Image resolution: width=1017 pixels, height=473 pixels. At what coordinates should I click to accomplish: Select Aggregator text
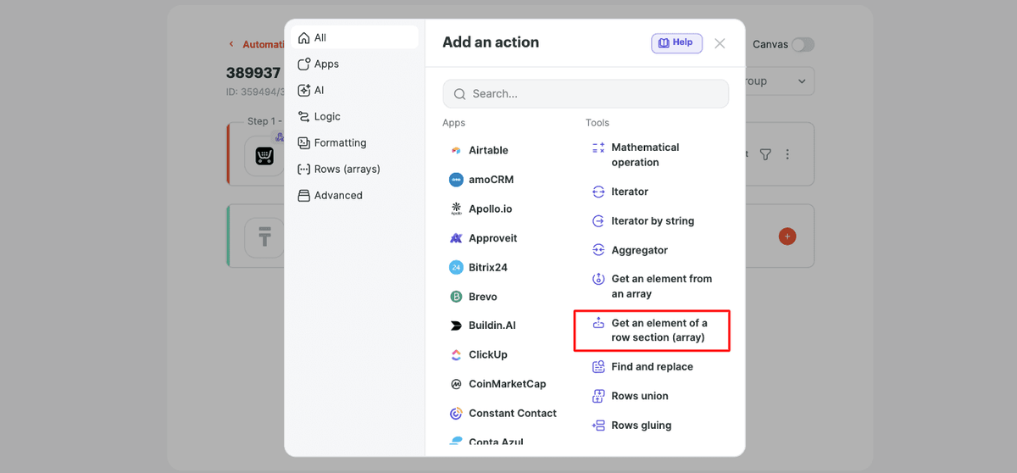point(640,250)
